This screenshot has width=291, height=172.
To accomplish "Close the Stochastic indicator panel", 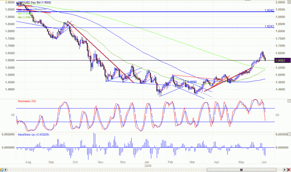I will [289, 101].
